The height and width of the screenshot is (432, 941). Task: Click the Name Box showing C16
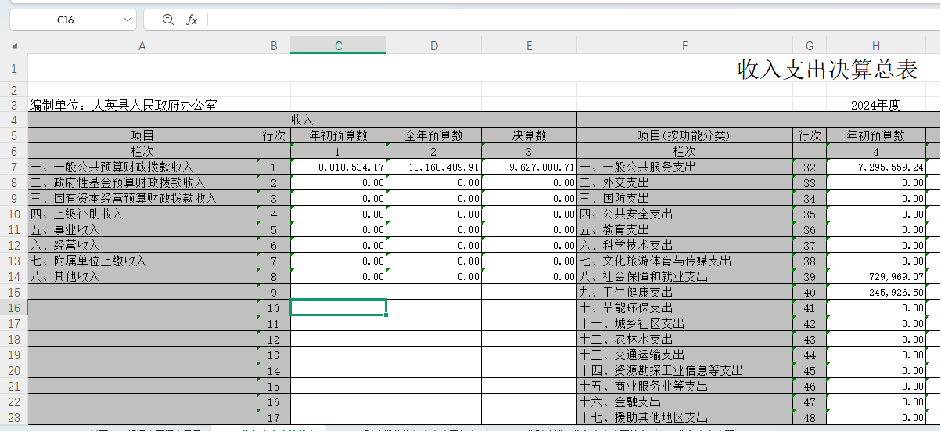[66, 20]
